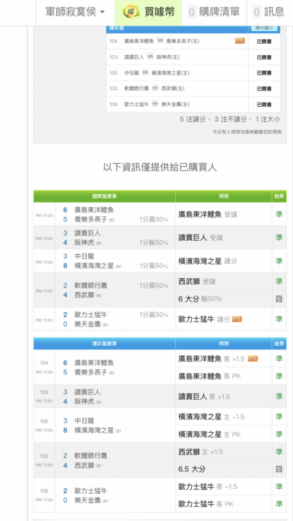Click the 主推 badge beside 歐力士猛牛 讓分
This screenshot has width=293, height=521.
click(x=237, y=319)
